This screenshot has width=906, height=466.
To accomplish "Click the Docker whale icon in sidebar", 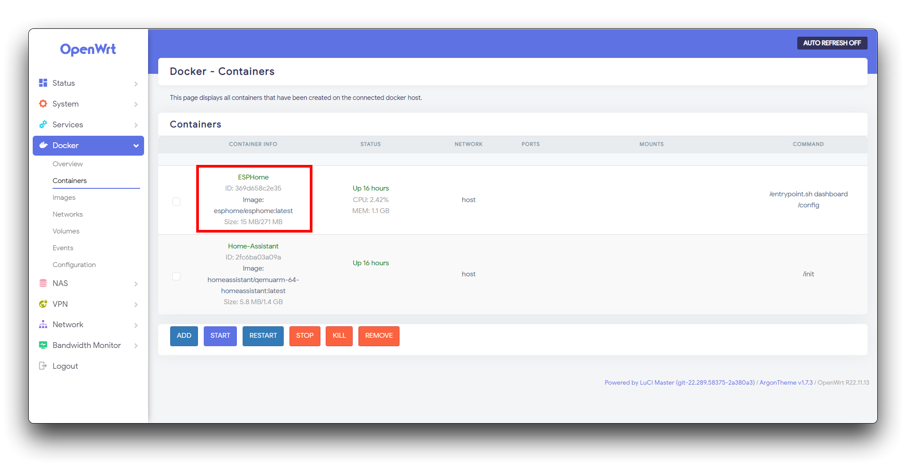I will 43,145.
